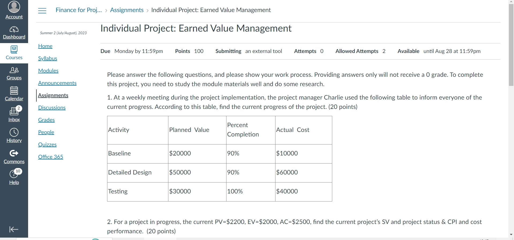The height and width of the screenshot is (240, 514).
Task: Open the Syllabus page
Action: tap(48, 58)
